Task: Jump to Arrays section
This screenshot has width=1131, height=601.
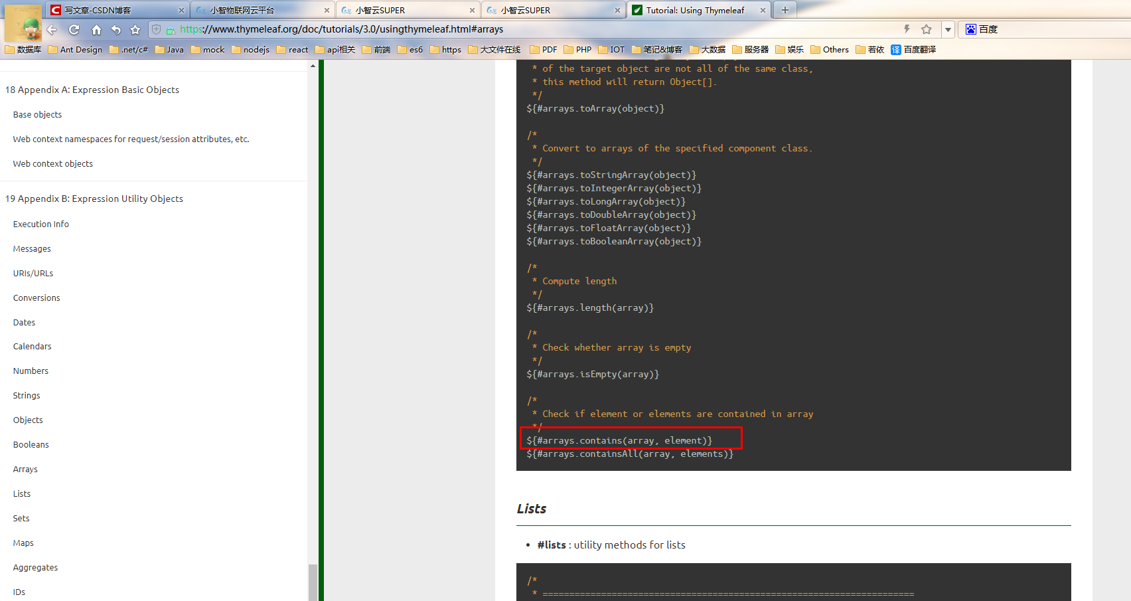Action: click(25, 469)
